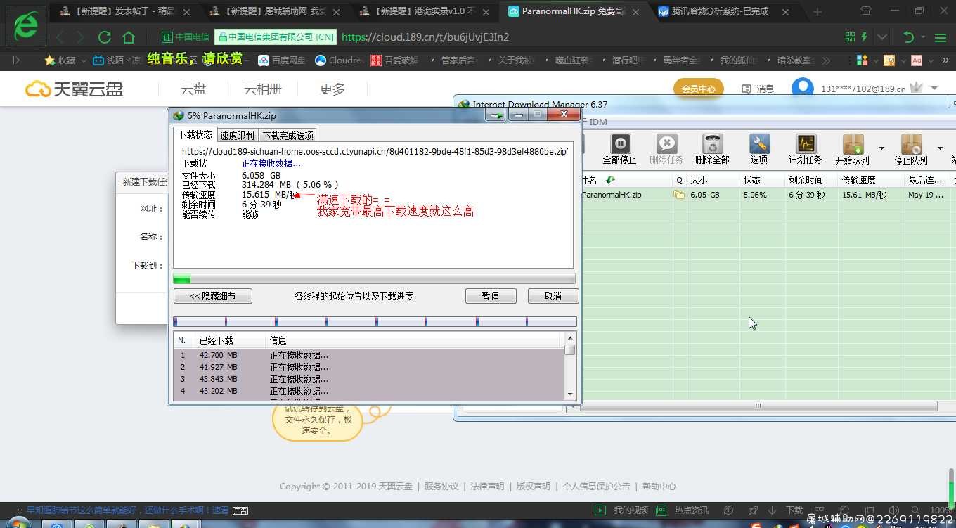The height and width of the screenshot is (528, 956).
Task: Click the browser undo-close arrow icon
Action: tap(908, 37)
